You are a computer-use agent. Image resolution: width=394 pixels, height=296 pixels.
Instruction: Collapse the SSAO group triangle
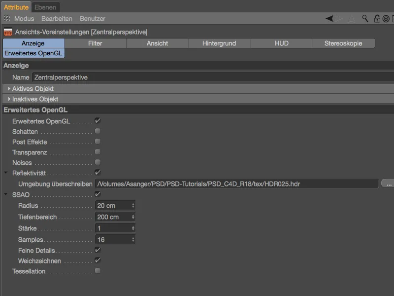pos(6,194)
